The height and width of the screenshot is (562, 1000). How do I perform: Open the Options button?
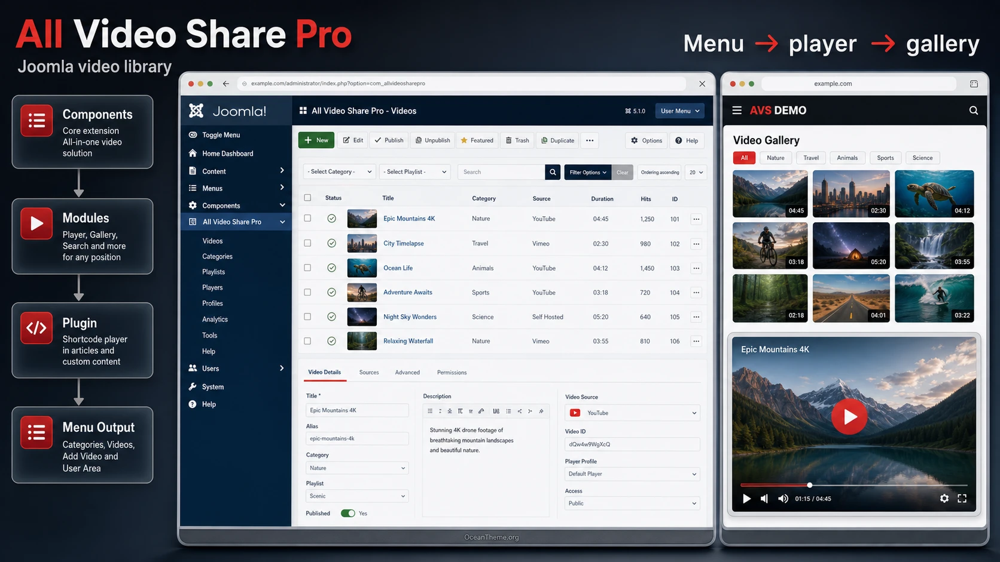click(647, 140)
